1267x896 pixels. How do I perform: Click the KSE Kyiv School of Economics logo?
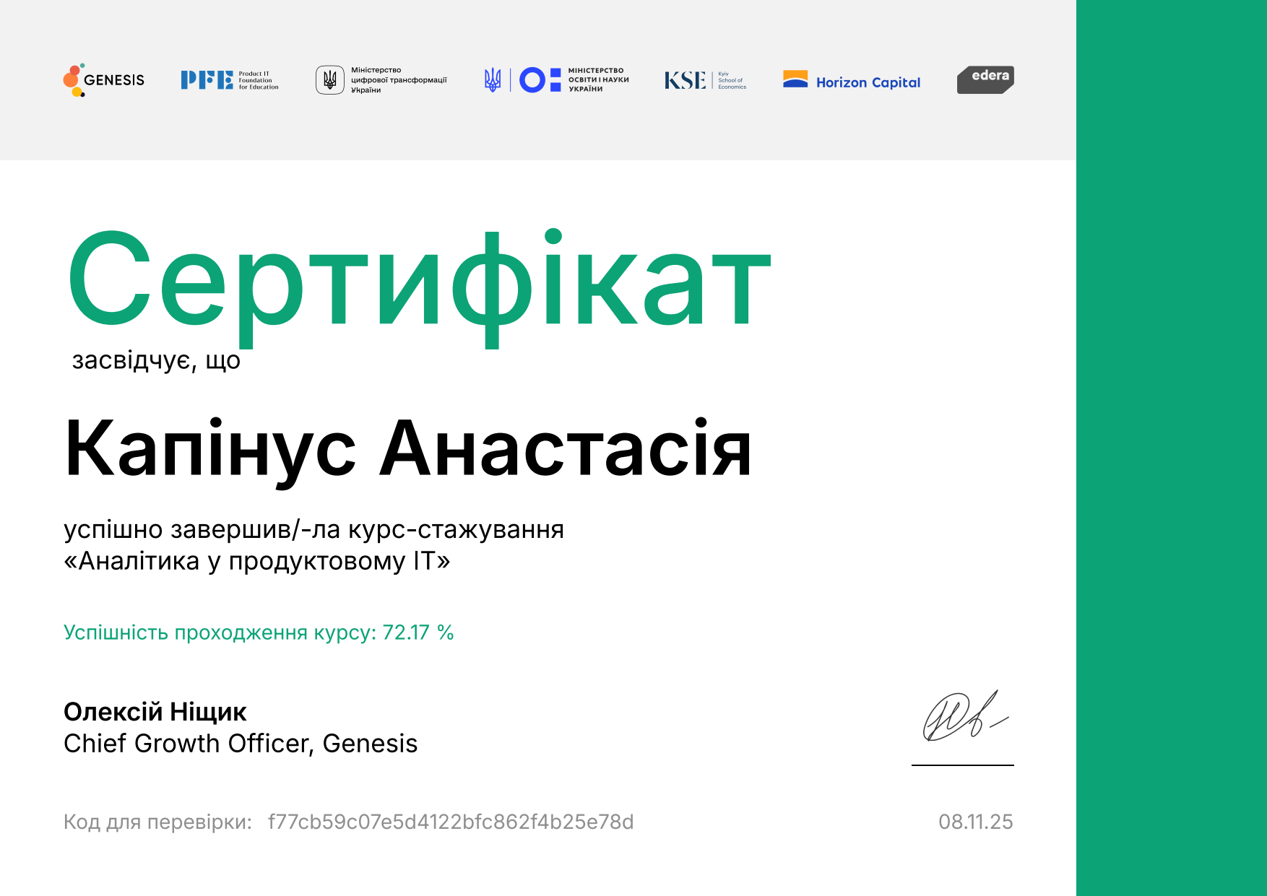705,80
